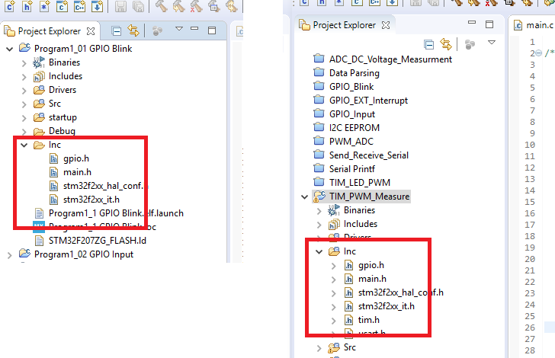Maximize the right window Project Explorer panel
This screenshot has height=358, width=555.
click(x=489, y=24)
